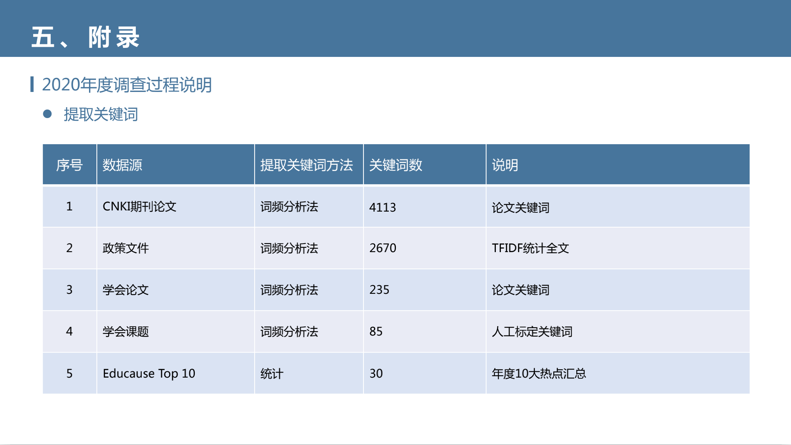Click the 4113 keyword count cell

[383, 207]
